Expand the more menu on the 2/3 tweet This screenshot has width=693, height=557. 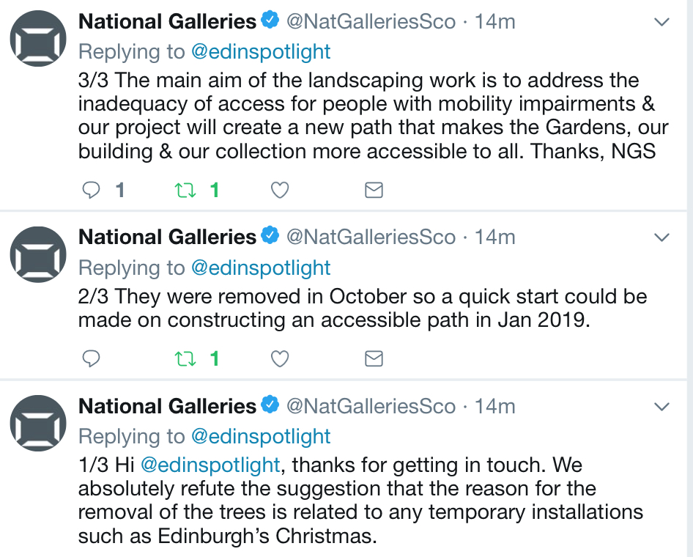(x=661, y=237)
